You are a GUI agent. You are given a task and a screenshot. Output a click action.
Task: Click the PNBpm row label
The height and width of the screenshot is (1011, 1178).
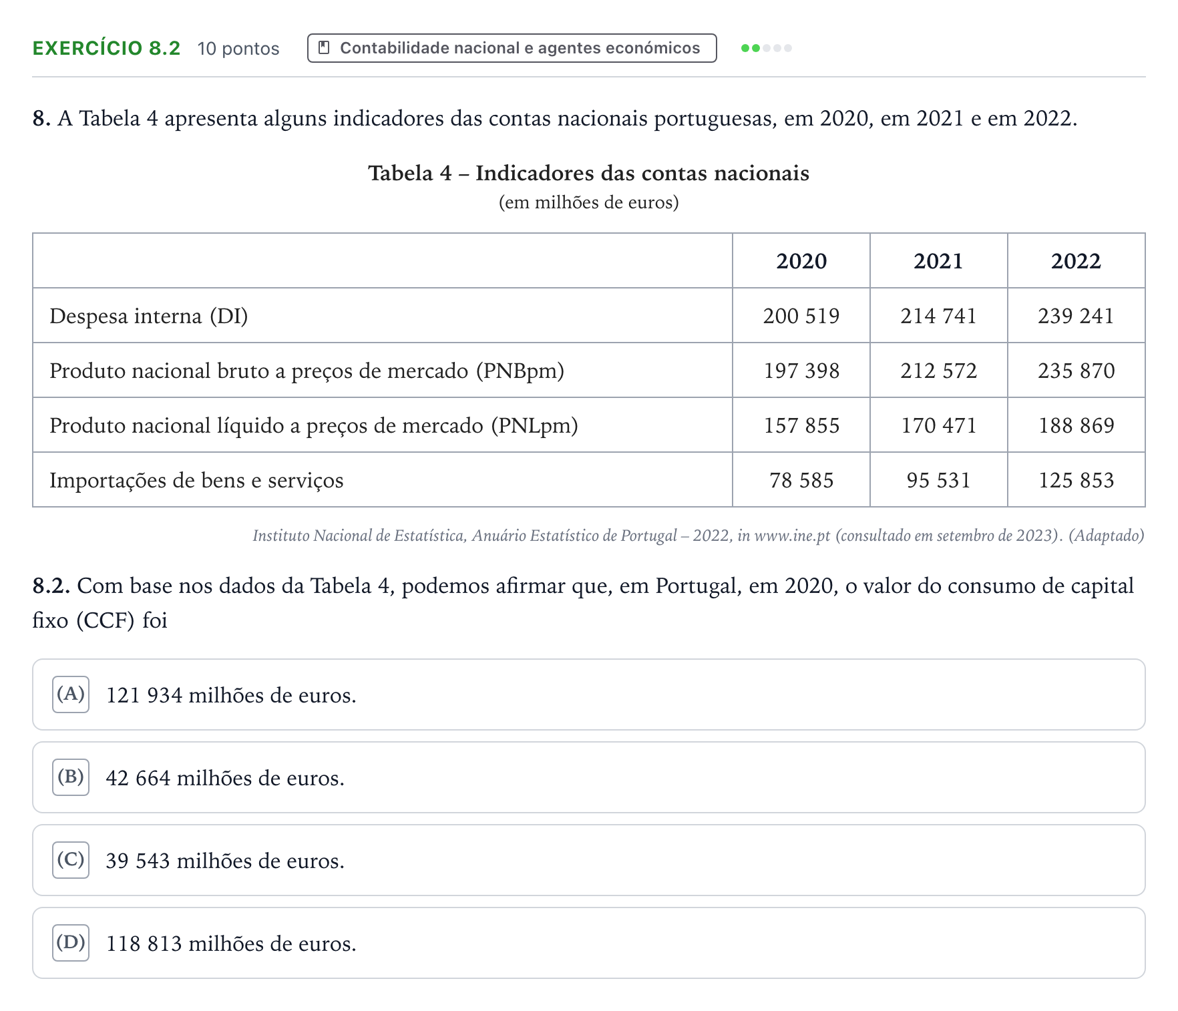(x=307, y=371)
